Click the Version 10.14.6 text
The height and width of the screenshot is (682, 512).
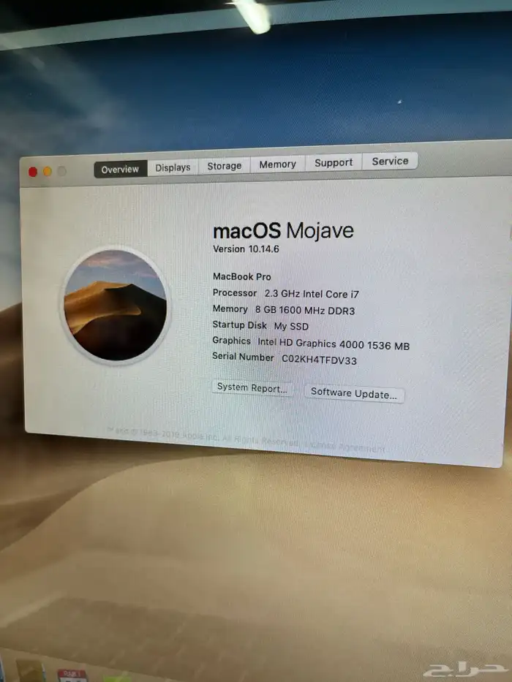(x=246, y=249)
